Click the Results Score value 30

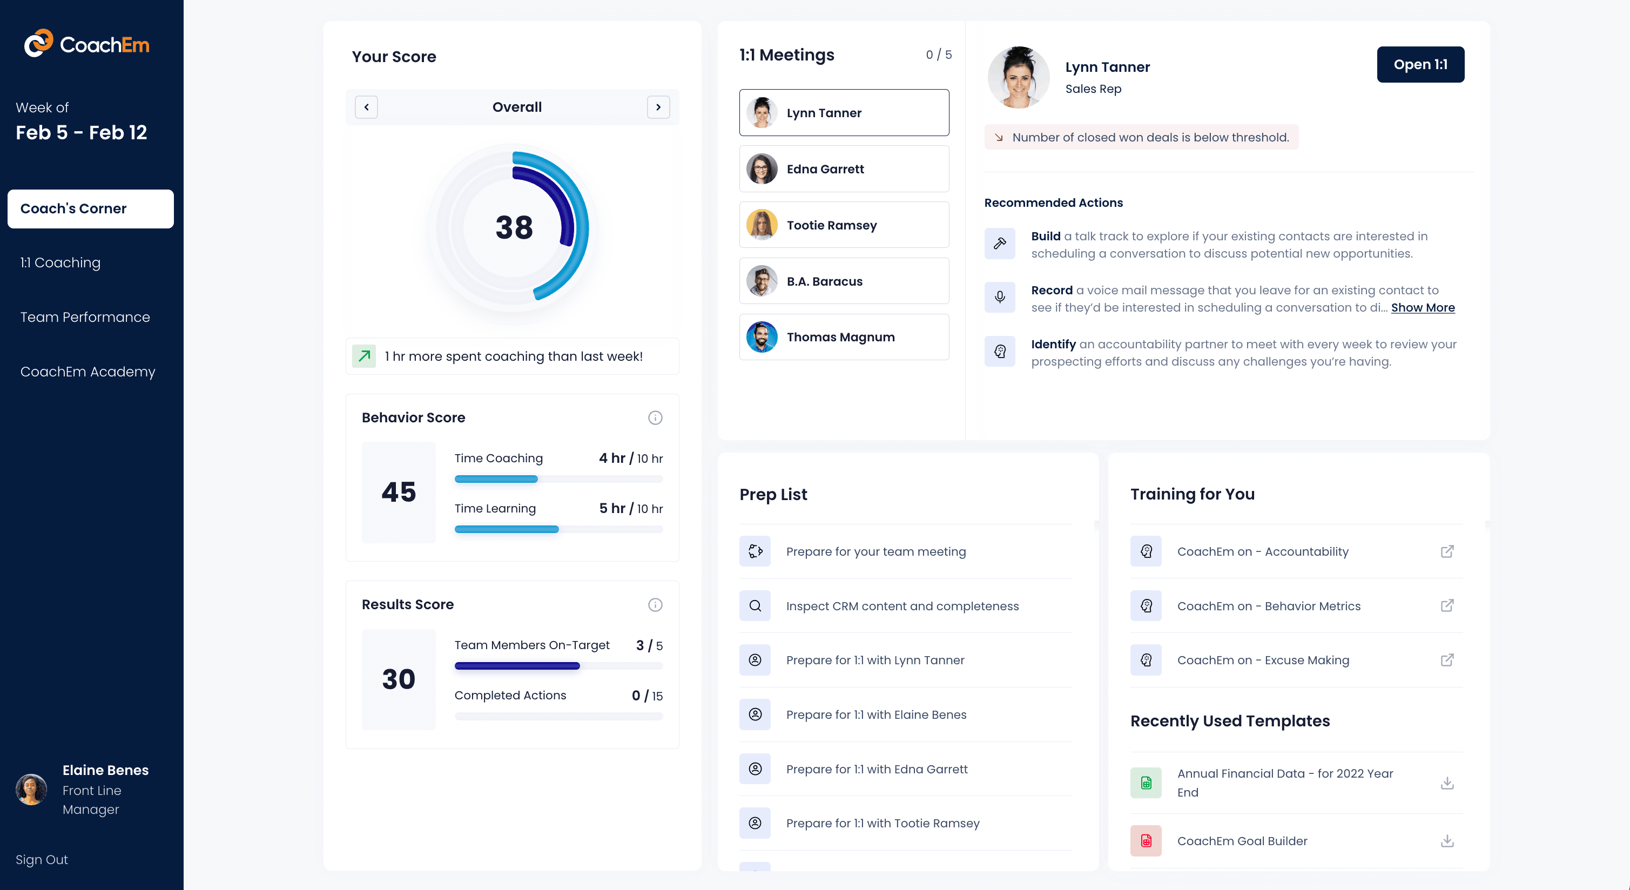[x=399, y=679]
